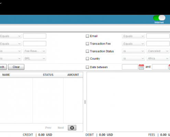Click the Clear button
Image resolution: width=170 pixels, height=137 pixels.
pos(16,67)
